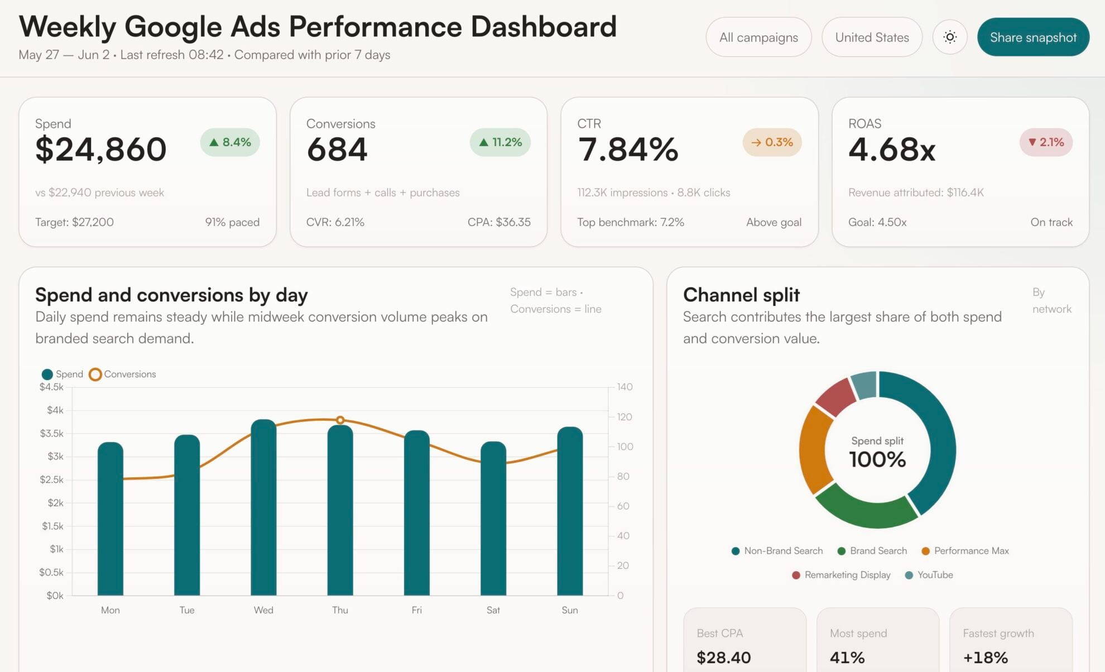Toggle Performance Max legend entry

(x=965, y=551)
